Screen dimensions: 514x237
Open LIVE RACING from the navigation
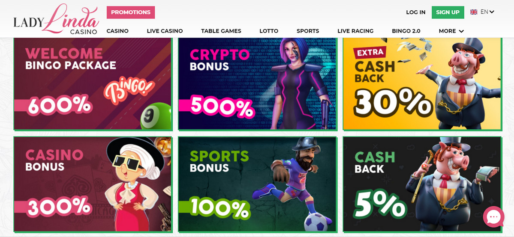click(x=356, y=31)
